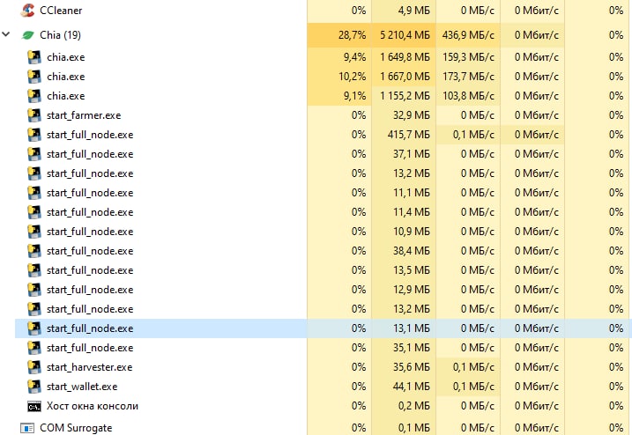Click the green Chia leaf icon

(x=27, y=35)
